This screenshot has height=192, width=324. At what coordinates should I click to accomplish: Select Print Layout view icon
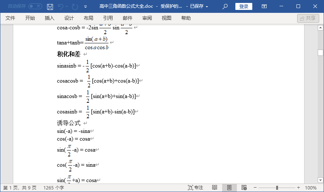[x=229, y=188]
